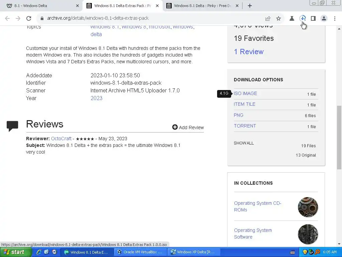
Task: Click the '19 Favorites' text
Action: click(x=254, y=38)
